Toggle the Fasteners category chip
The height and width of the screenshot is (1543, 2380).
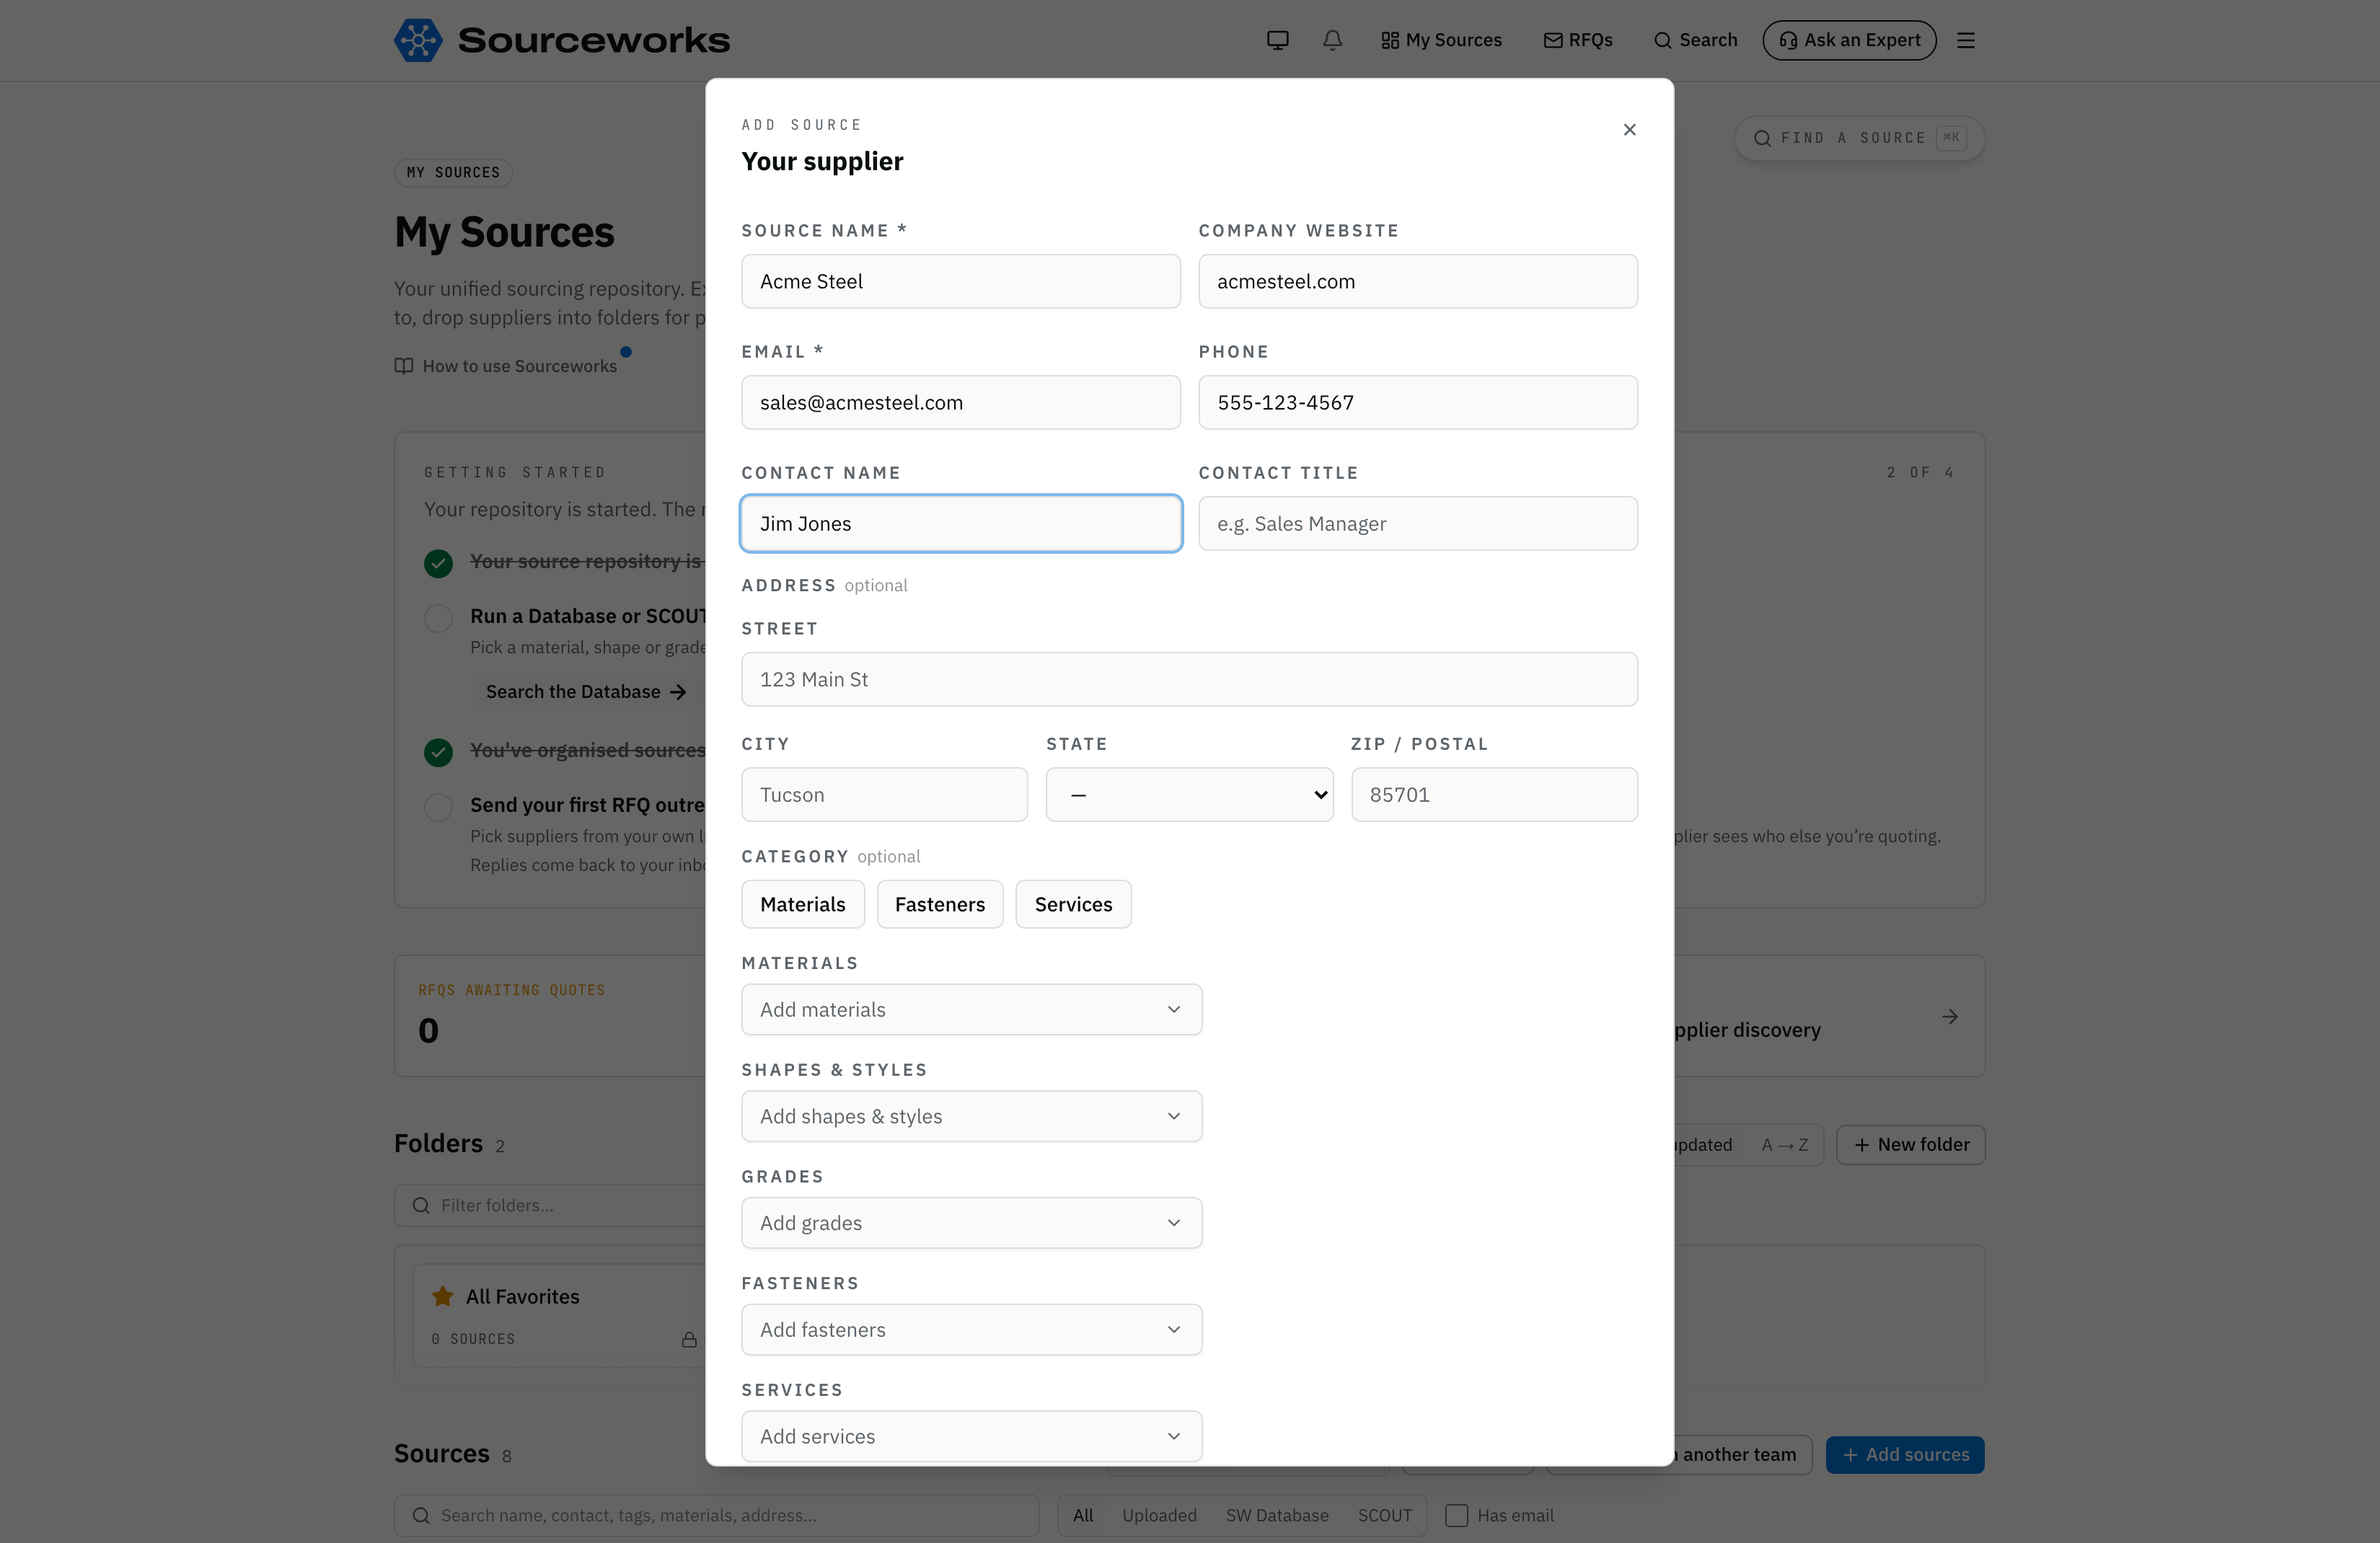pos(939,904)
